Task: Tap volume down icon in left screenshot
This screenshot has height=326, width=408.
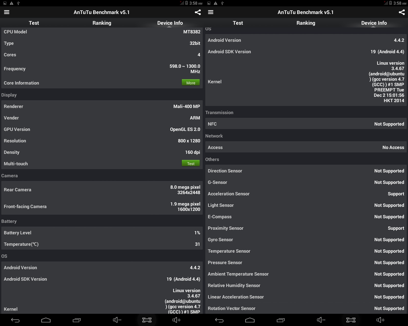Action: coord(117,320)
